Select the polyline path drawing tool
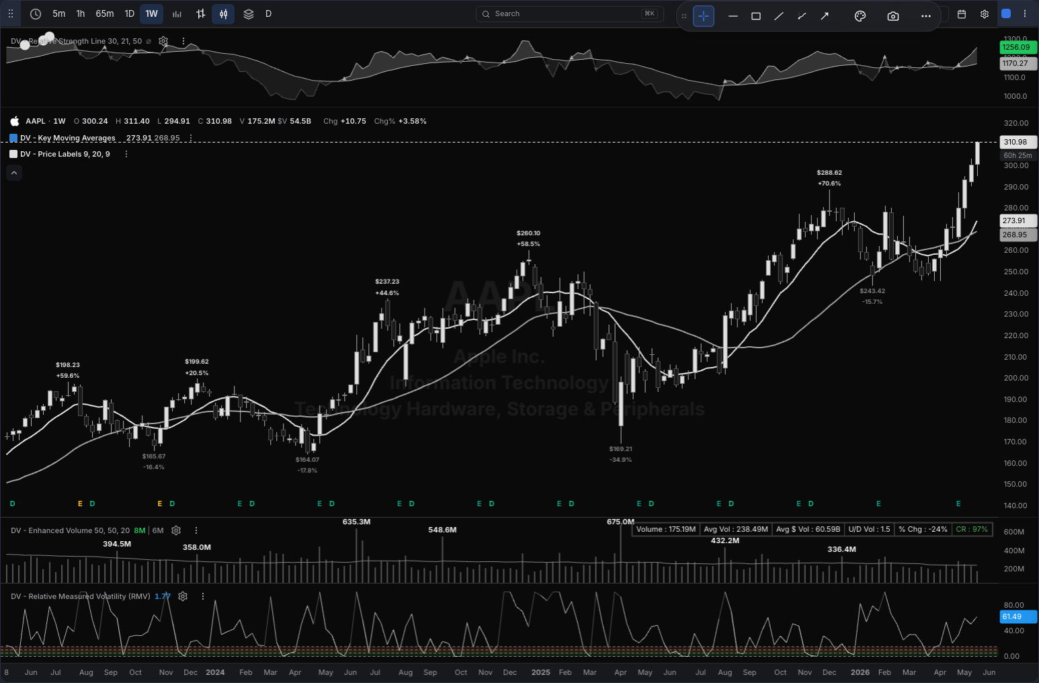The width and height of the screenshot is (1039, 683). [802, 16]
